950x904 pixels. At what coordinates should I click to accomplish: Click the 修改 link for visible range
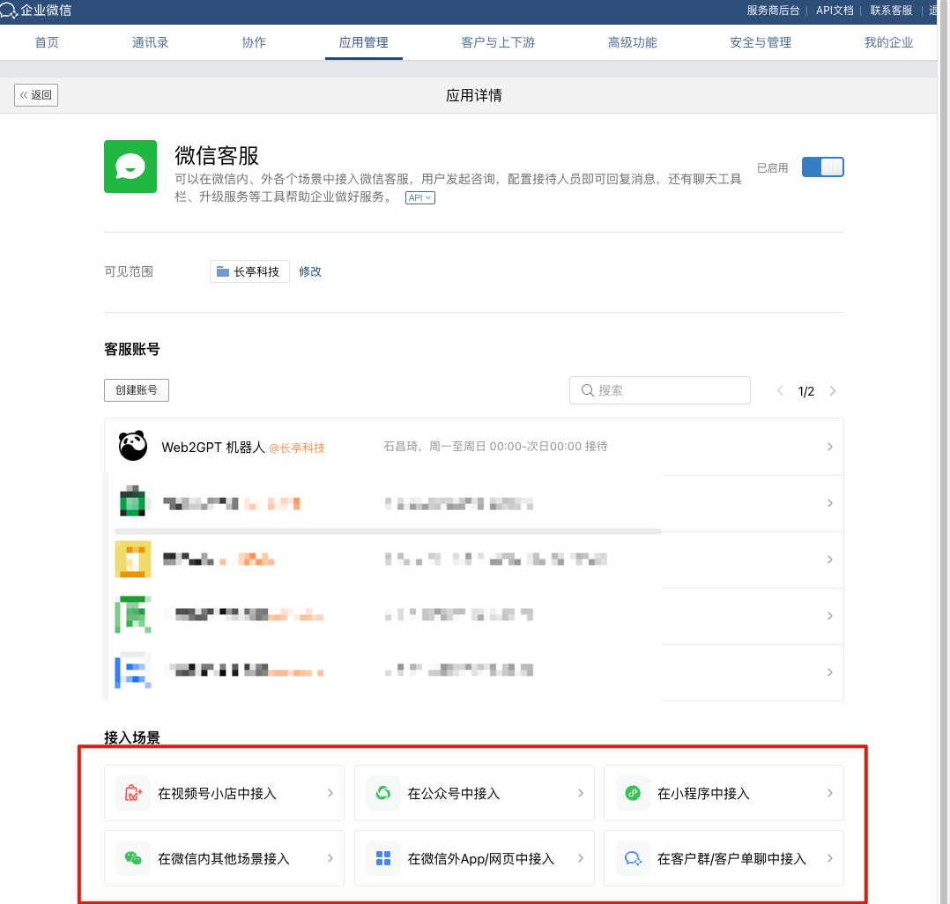310,271
